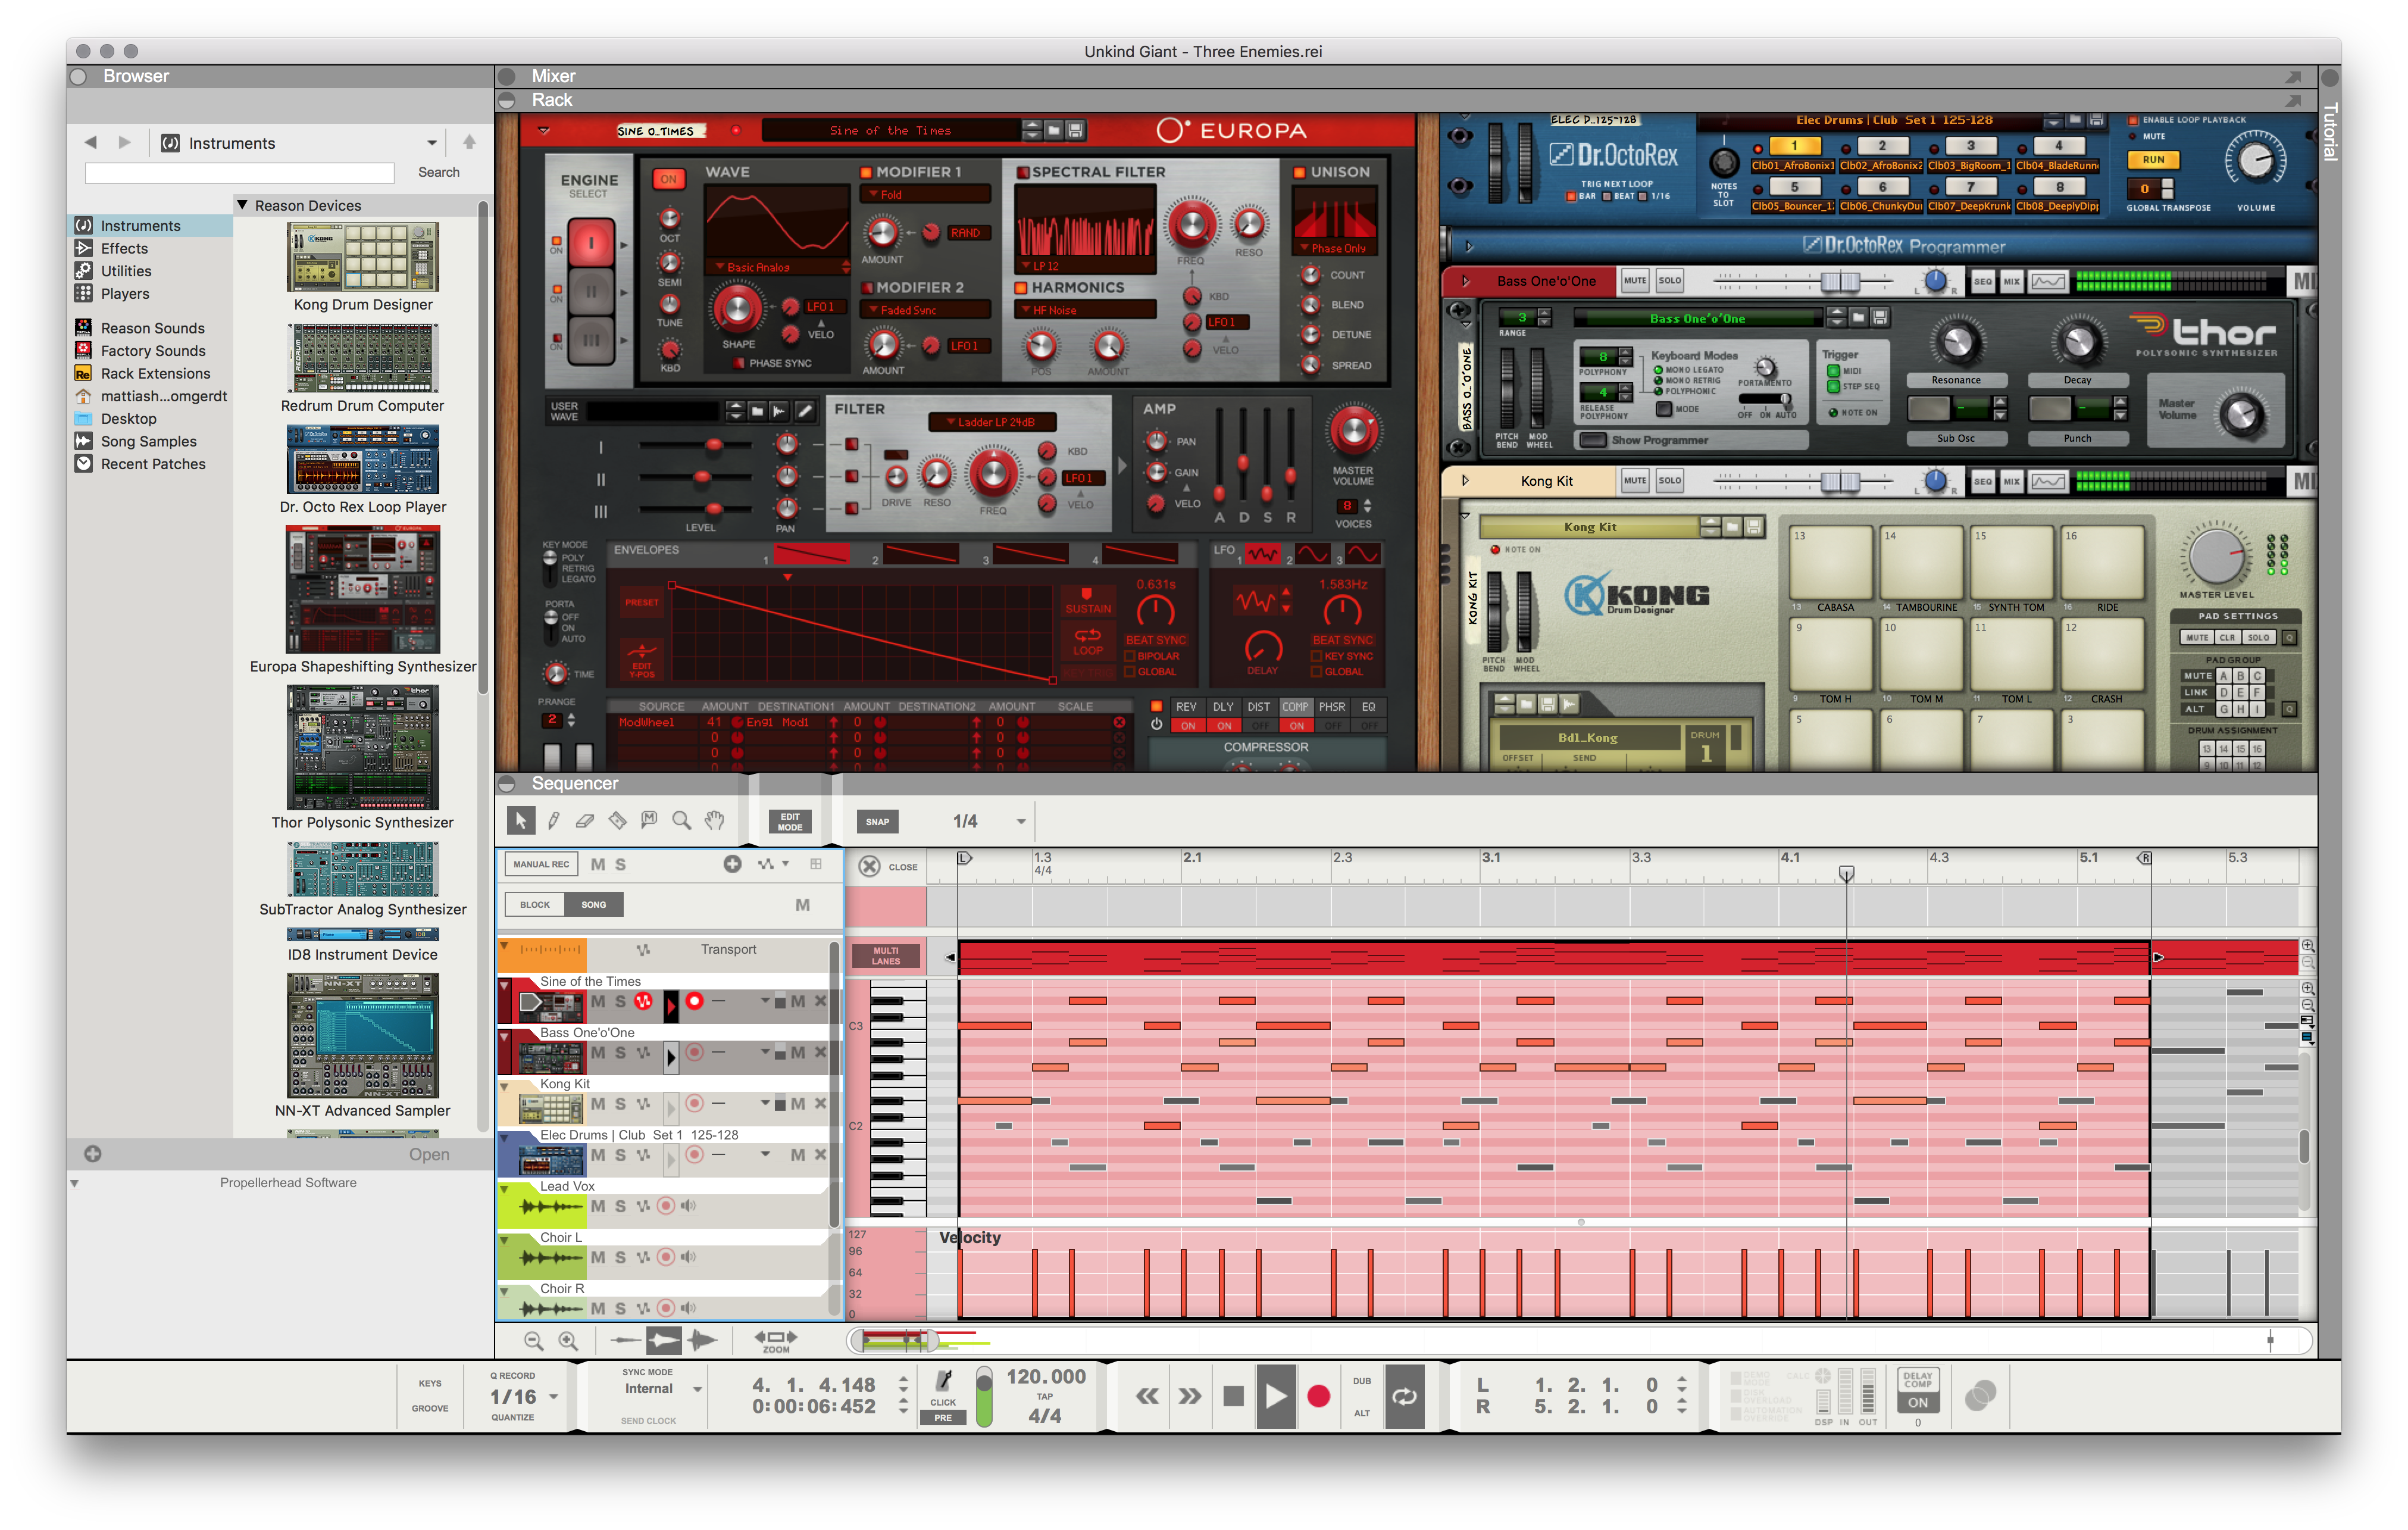Select the Hand tool
This screenshot has width=2408, height=1530.
click(x=714, y=821)
